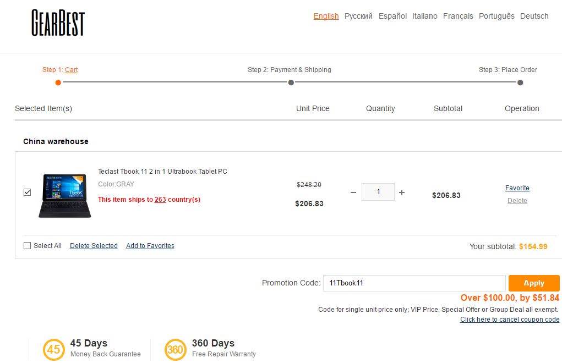The height and width of the screenshot is (363, 562).
Task: Open the Teclast Tbook 11 product thumbnail
Action: pos(64,196)
